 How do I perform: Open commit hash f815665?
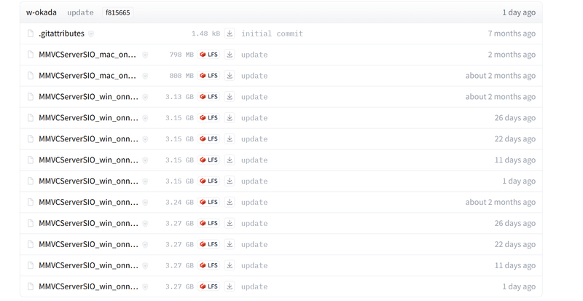coord(118,12)
